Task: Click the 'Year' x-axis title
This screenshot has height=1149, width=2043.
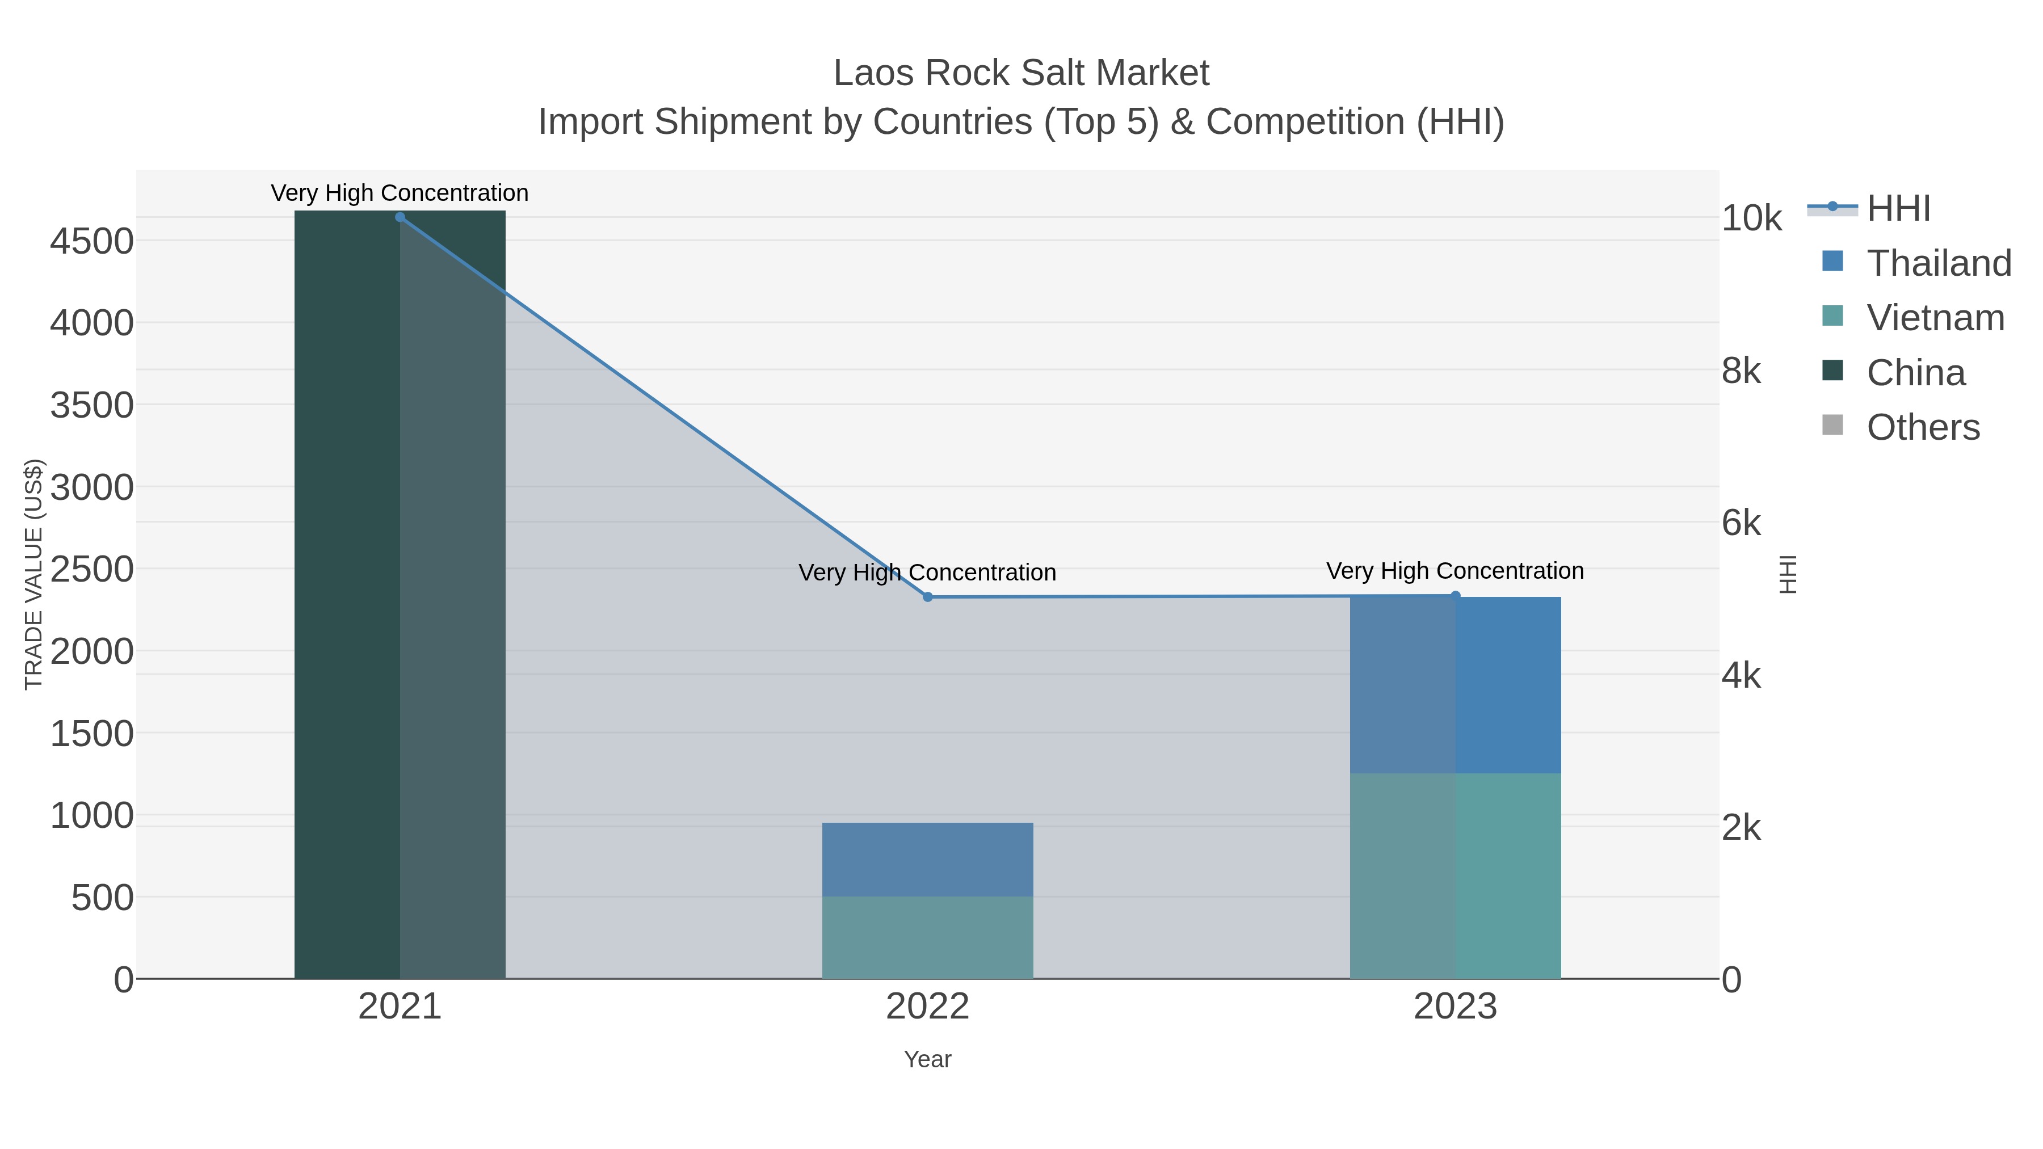Action: (x=928, y=1059)
